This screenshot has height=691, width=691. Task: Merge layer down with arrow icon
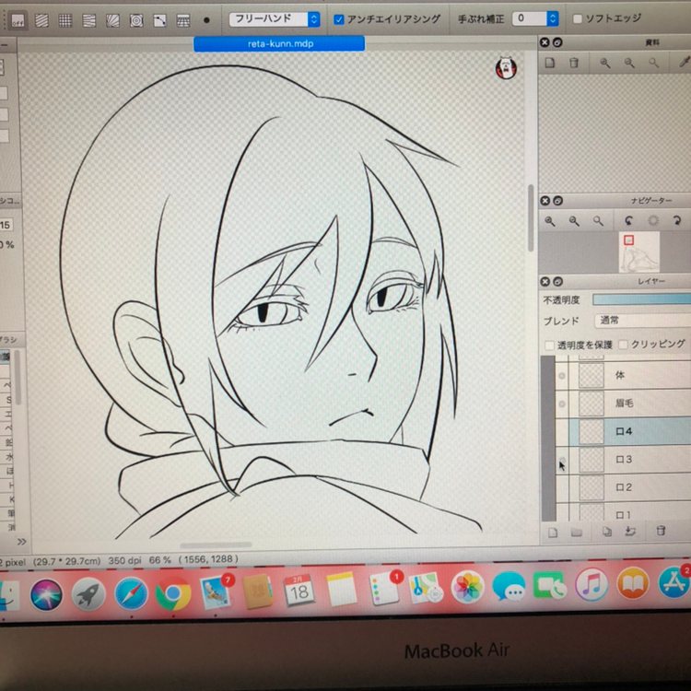630,532
